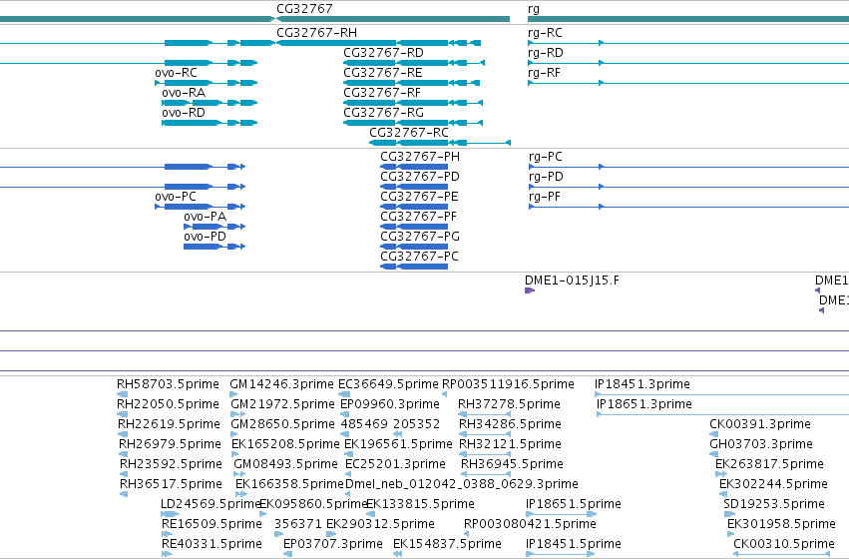
Task: Select the ovo-RD transcript
Action: point(210,123)
